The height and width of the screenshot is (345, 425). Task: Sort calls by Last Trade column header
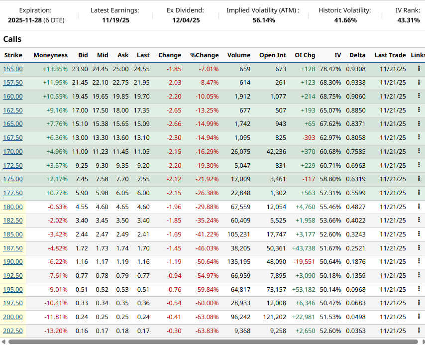pyautogui.click(x=390, y=55)
